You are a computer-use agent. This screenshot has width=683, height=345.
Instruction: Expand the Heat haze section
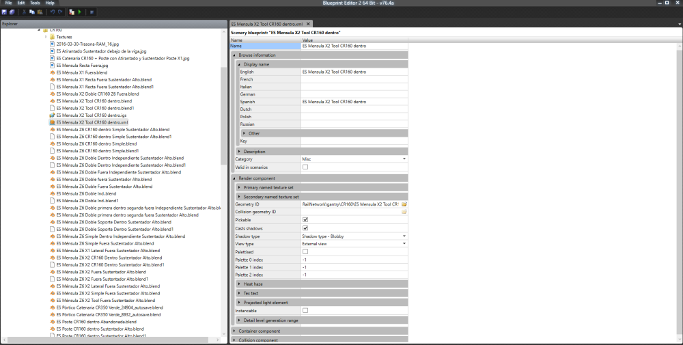tap(239, 284)
